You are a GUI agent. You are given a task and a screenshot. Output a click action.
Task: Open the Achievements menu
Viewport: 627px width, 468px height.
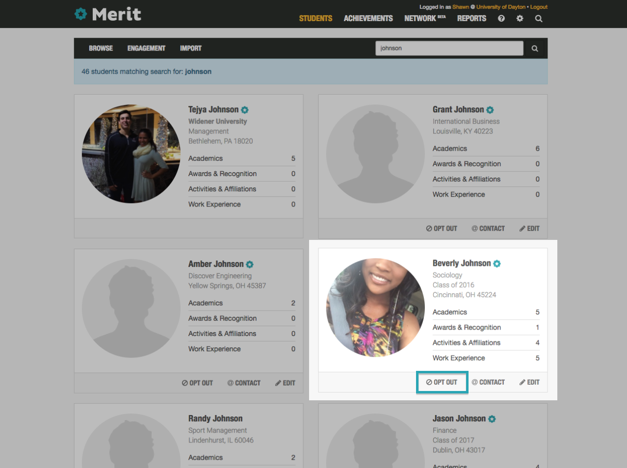pos(368,19)
